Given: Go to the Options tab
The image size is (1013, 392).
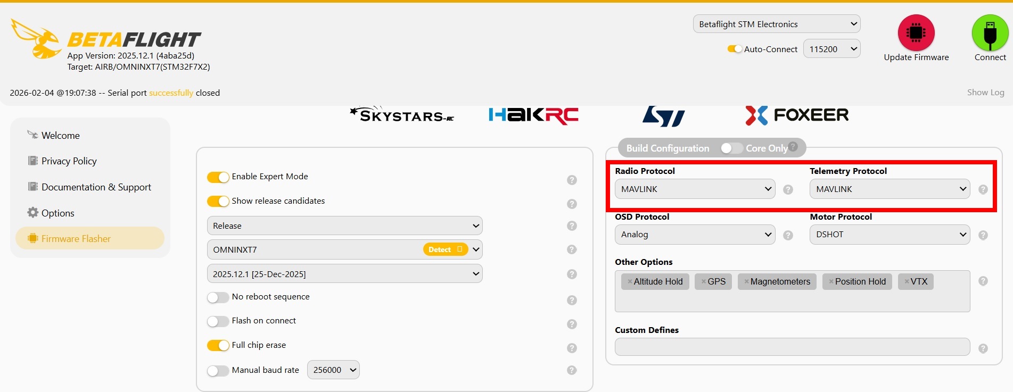Looking at the screenshot, I should [x=57, y=213].
